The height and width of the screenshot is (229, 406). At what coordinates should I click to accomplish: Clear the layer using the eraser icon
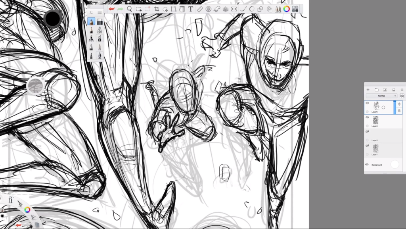point(394,90)
